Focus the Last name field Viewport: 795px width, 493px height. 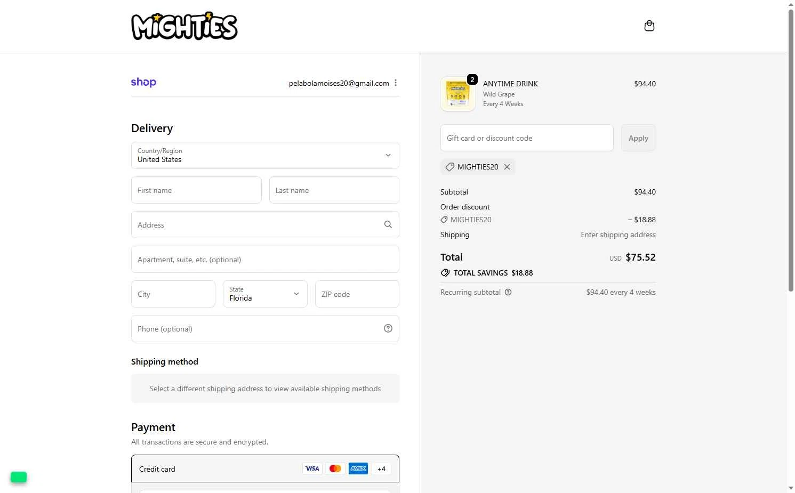click(x=334, y=190)
